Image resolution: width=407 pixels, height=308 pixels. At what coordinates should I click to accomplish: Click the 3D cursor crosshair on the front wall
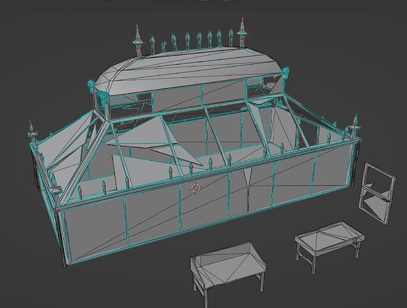(196, 188)
